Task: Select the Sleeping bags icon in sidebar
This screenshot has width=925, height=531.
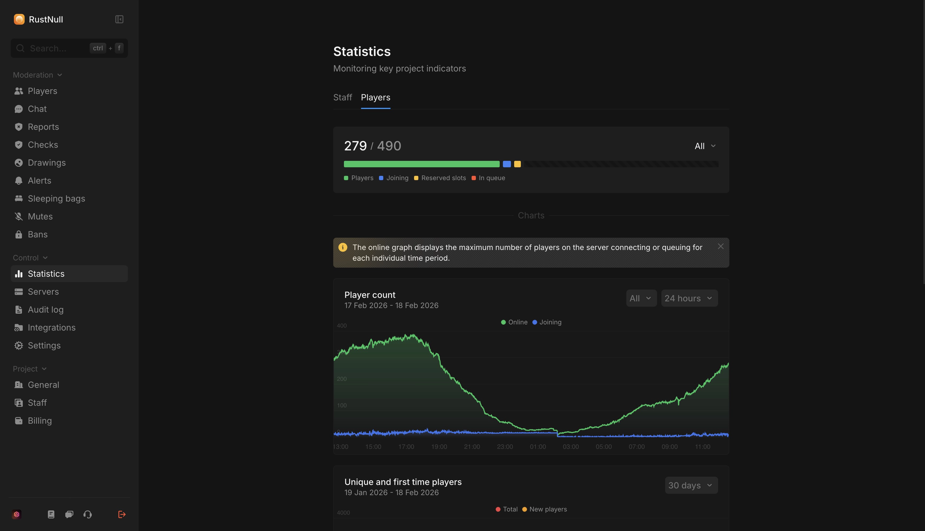Action: point(19,198)
